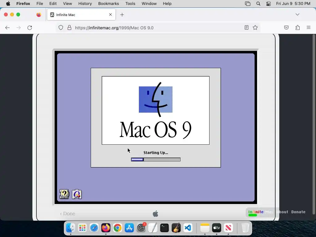Bookmark this page with star icon

(x=255, y=27)
